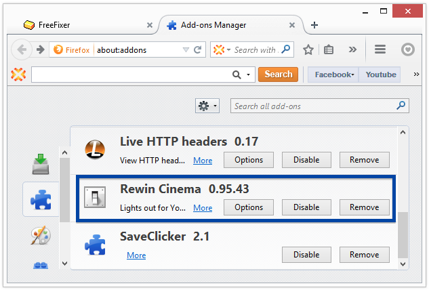Click the 'SaveClicker 2.1' title text
Screen dimensions: 429x290
pyautogui.click(x=165, y=236)
